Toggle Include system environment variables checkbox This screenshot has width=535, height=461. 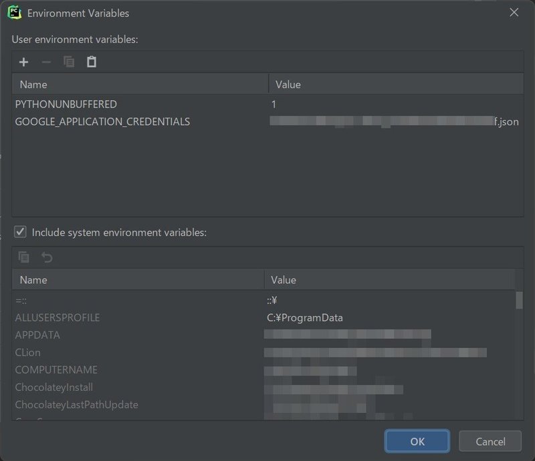point(21,232)
